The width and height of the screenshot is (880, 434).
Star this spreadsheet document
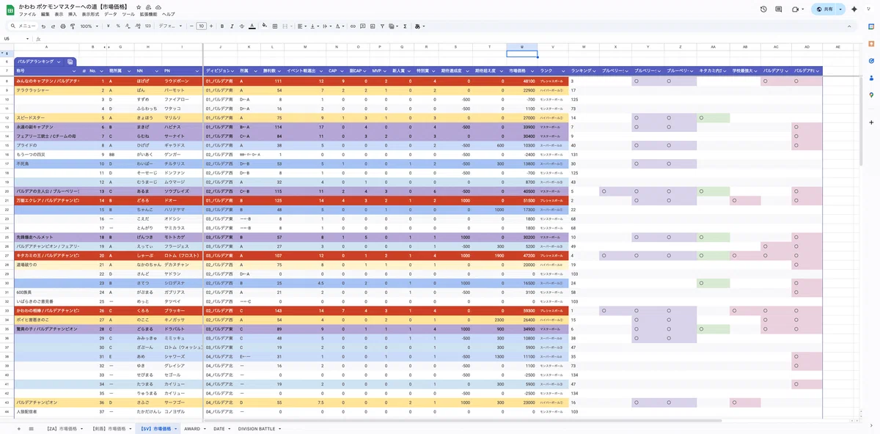[139, 7]
